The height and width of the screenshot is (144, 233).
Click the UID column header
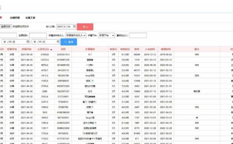[x=63, y=49]
